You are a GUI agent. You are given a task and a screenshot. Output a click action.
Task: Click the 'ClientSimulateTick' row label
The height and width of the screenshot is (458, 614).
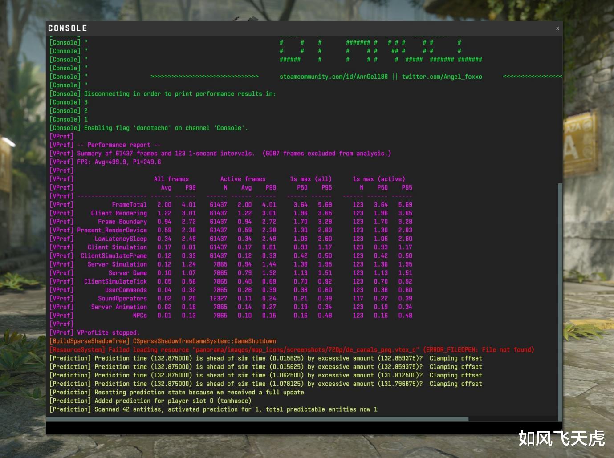click(x=115, y=281)
